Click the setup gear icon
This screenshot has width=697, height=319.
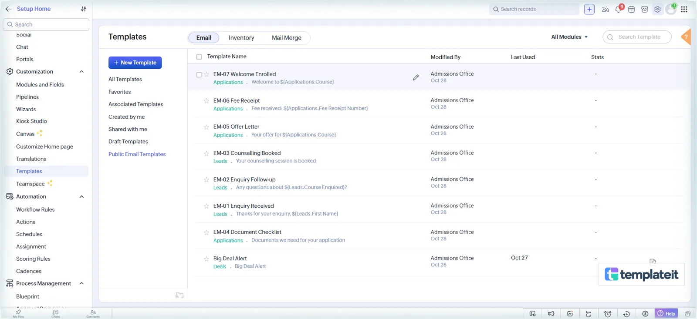(x=657, y=9)
